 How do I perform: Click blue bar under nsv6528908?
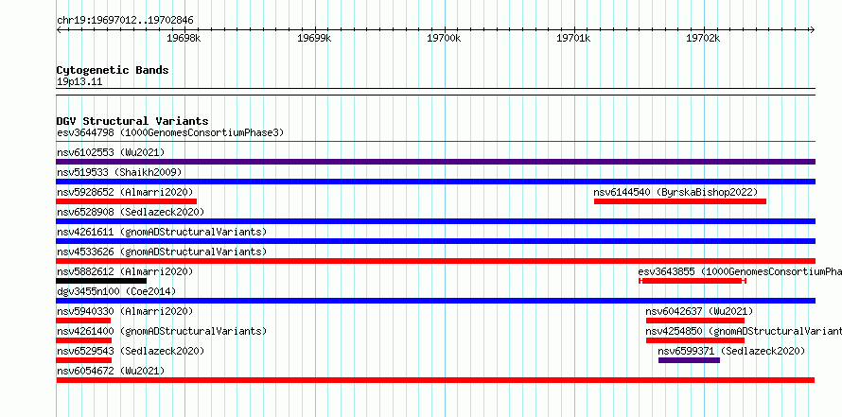(x=435, y=221)
